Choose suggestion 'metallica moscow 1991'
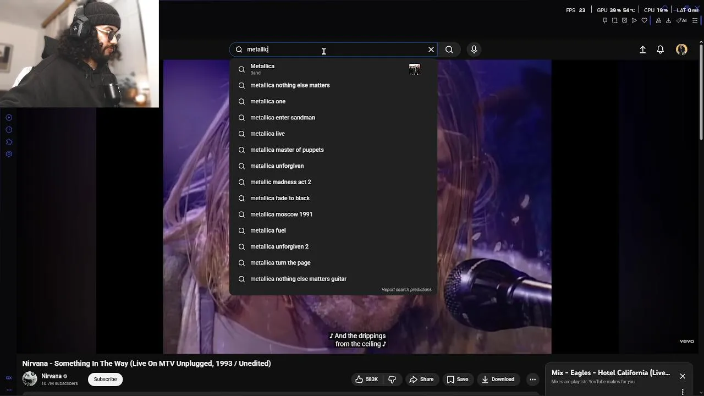The image size is (704, 396). click(333, 215)
